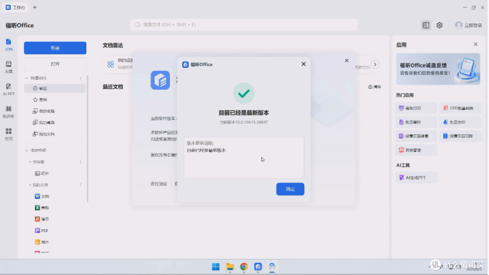Click the settings gear icon
489x275 pixels.
(439, 25)
